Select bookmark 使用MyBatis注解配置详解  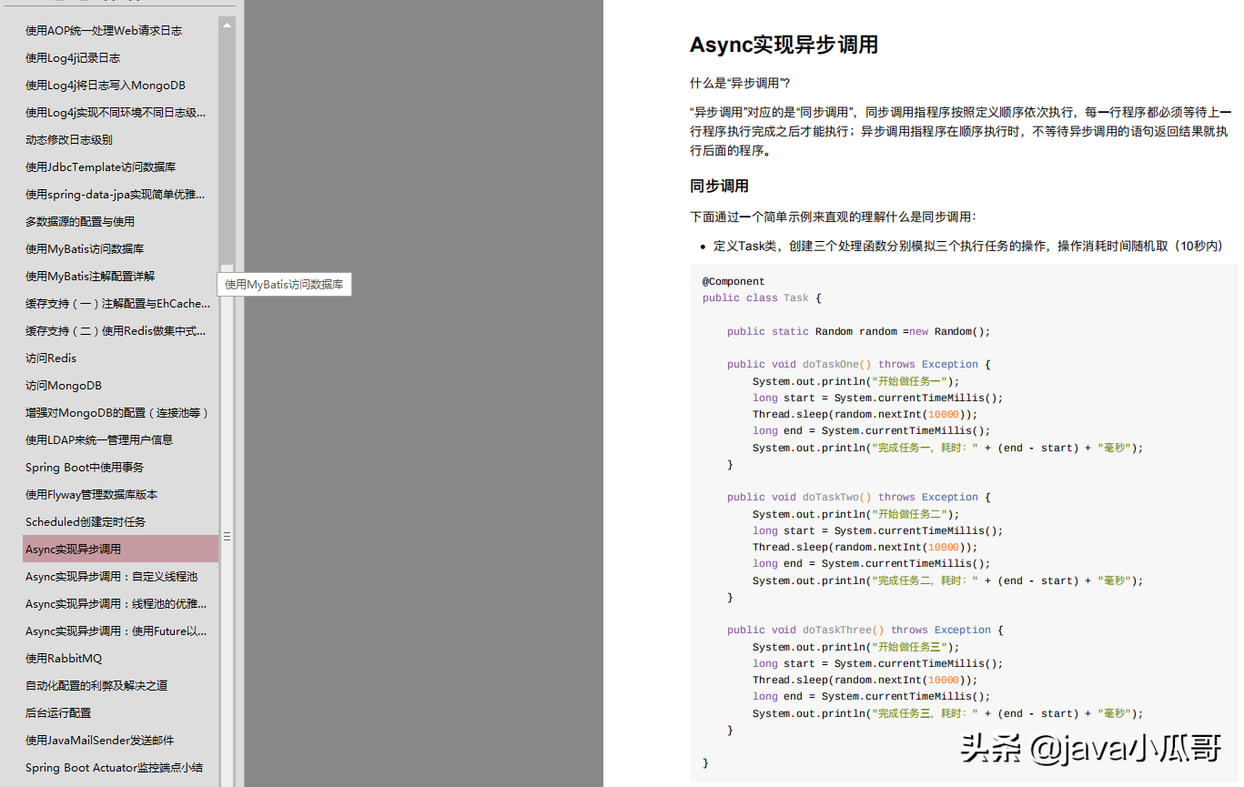click(90, 276)
